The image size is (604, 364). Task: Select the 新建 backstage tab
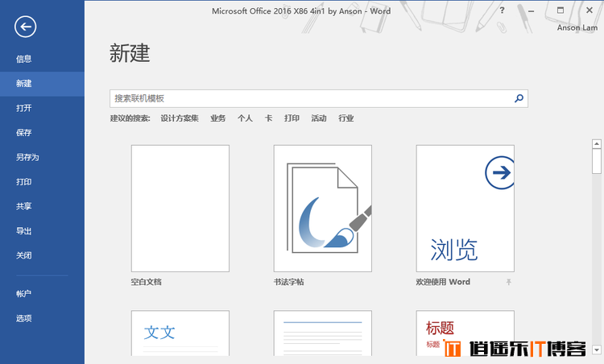click(x=42, y=84)
